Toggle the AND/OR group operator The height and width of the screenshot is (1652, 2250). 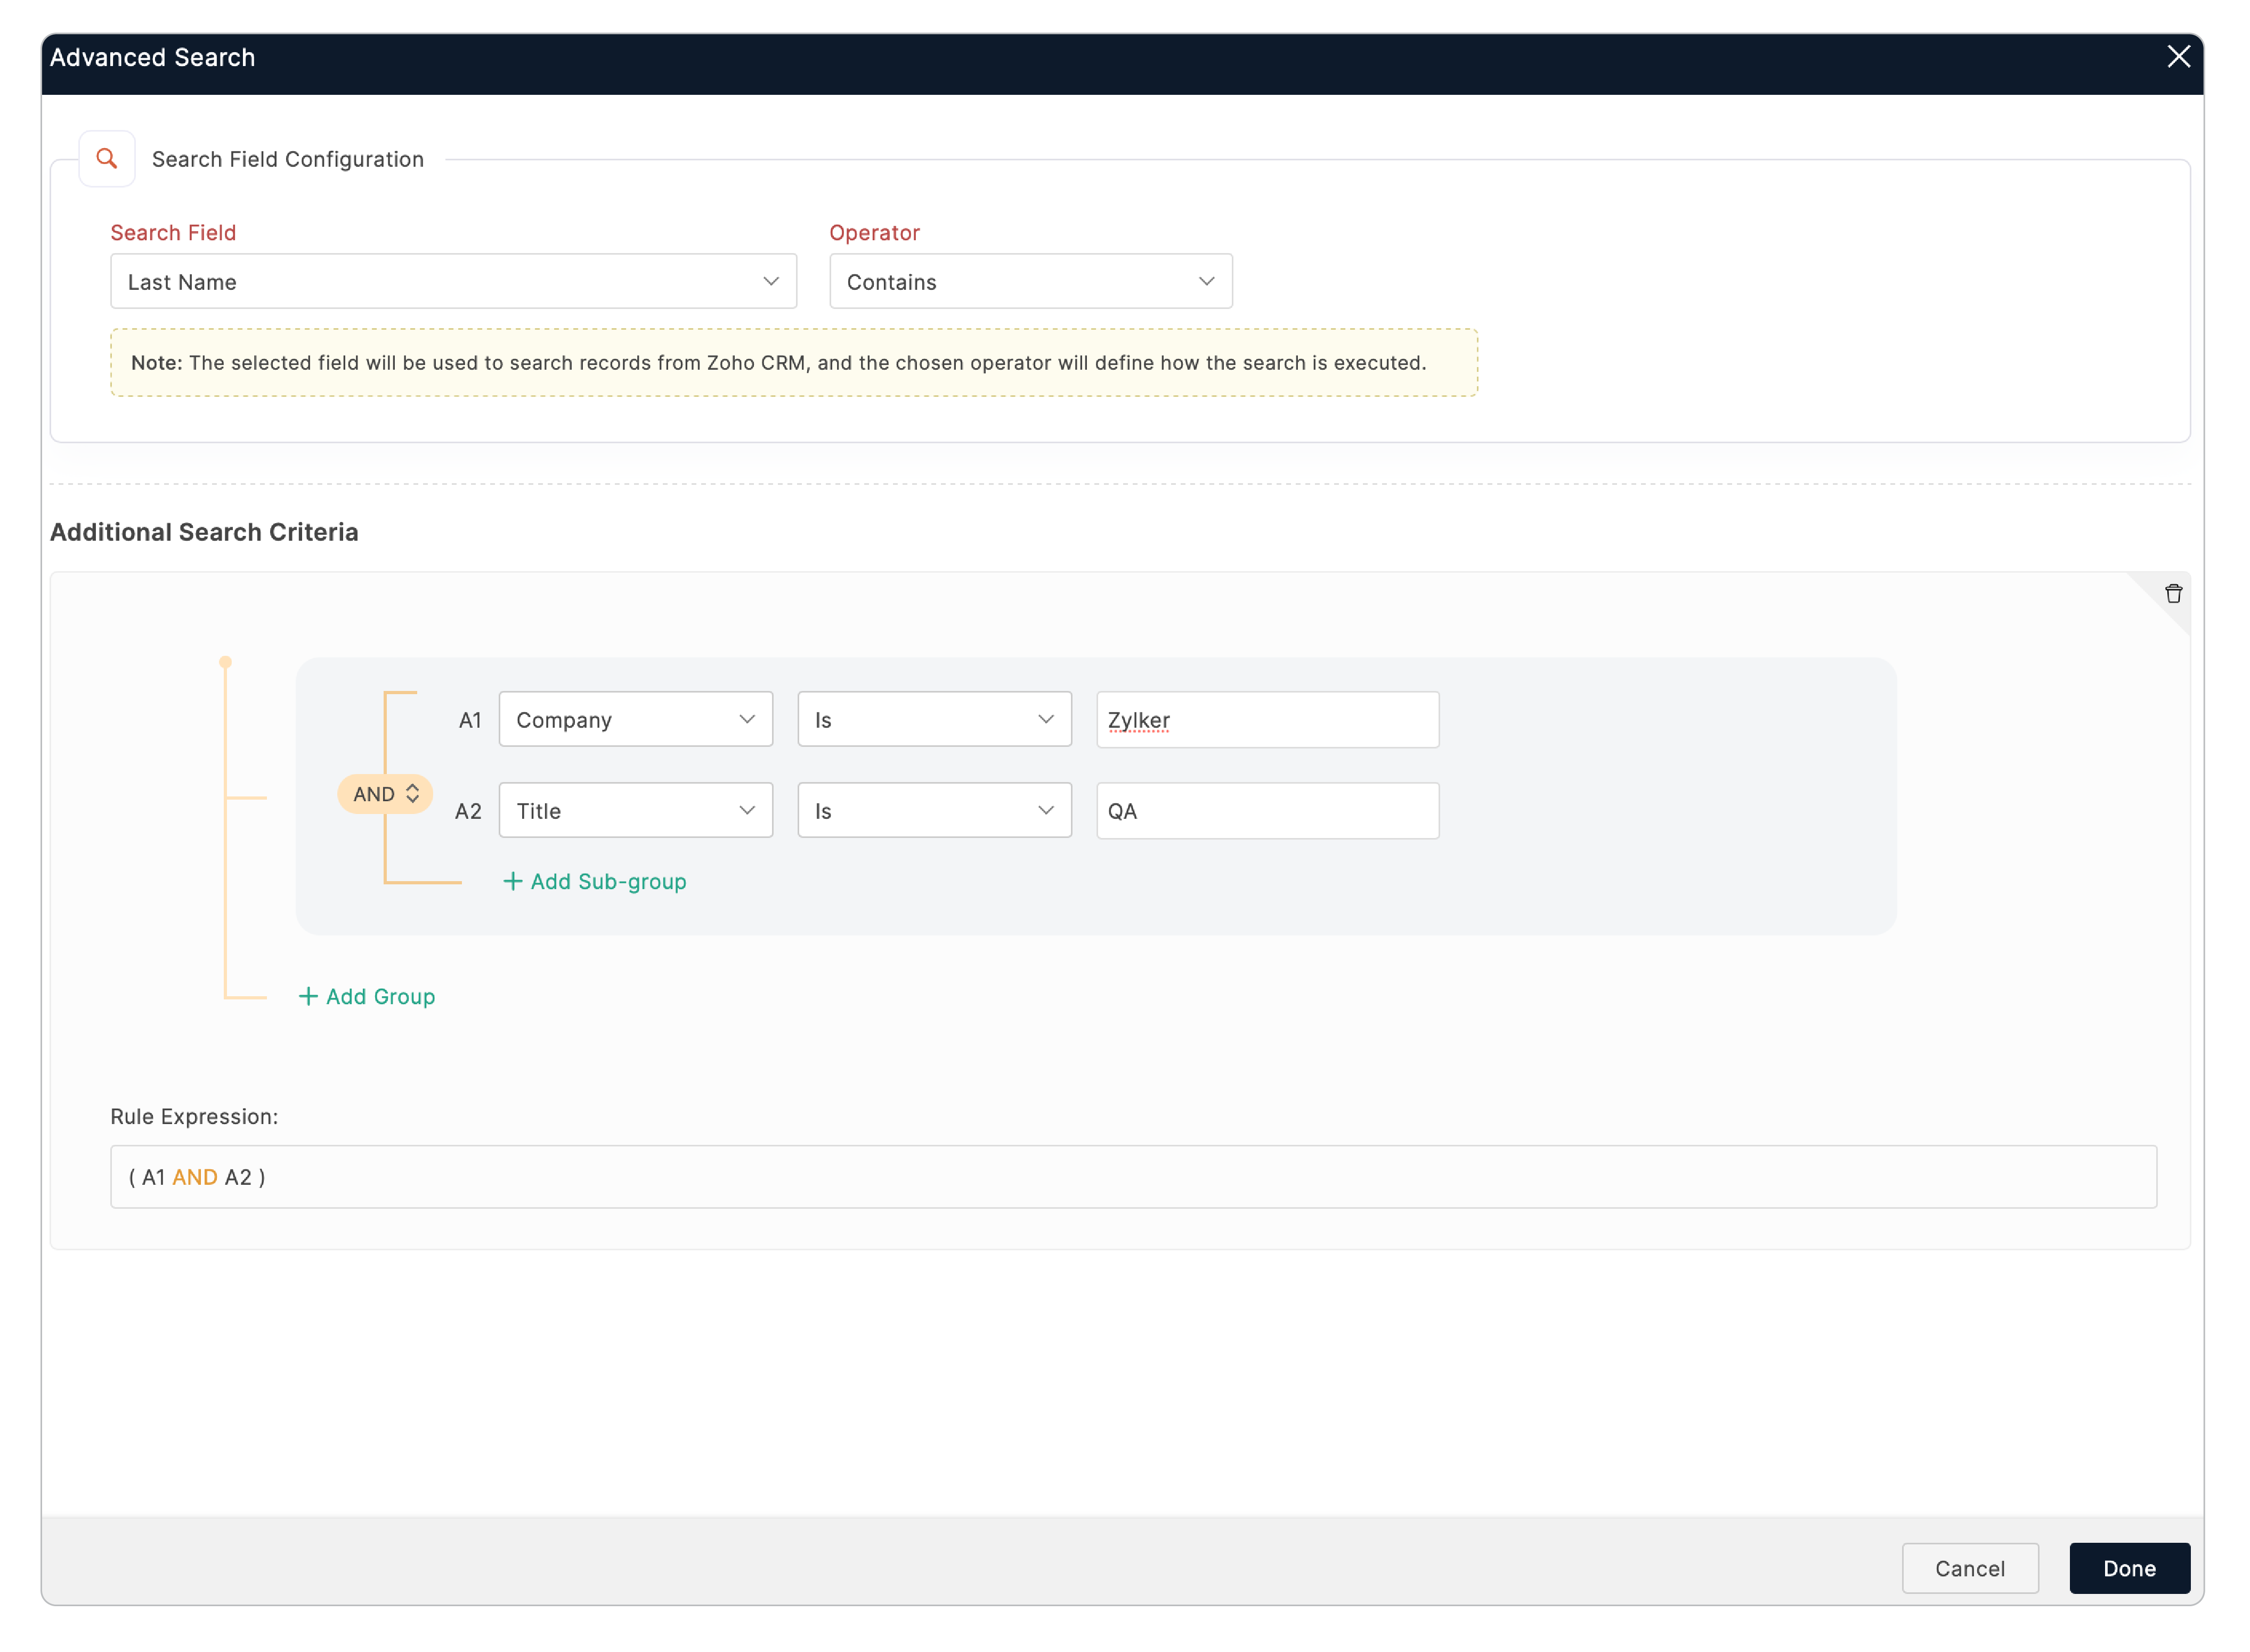click(374, 794)
